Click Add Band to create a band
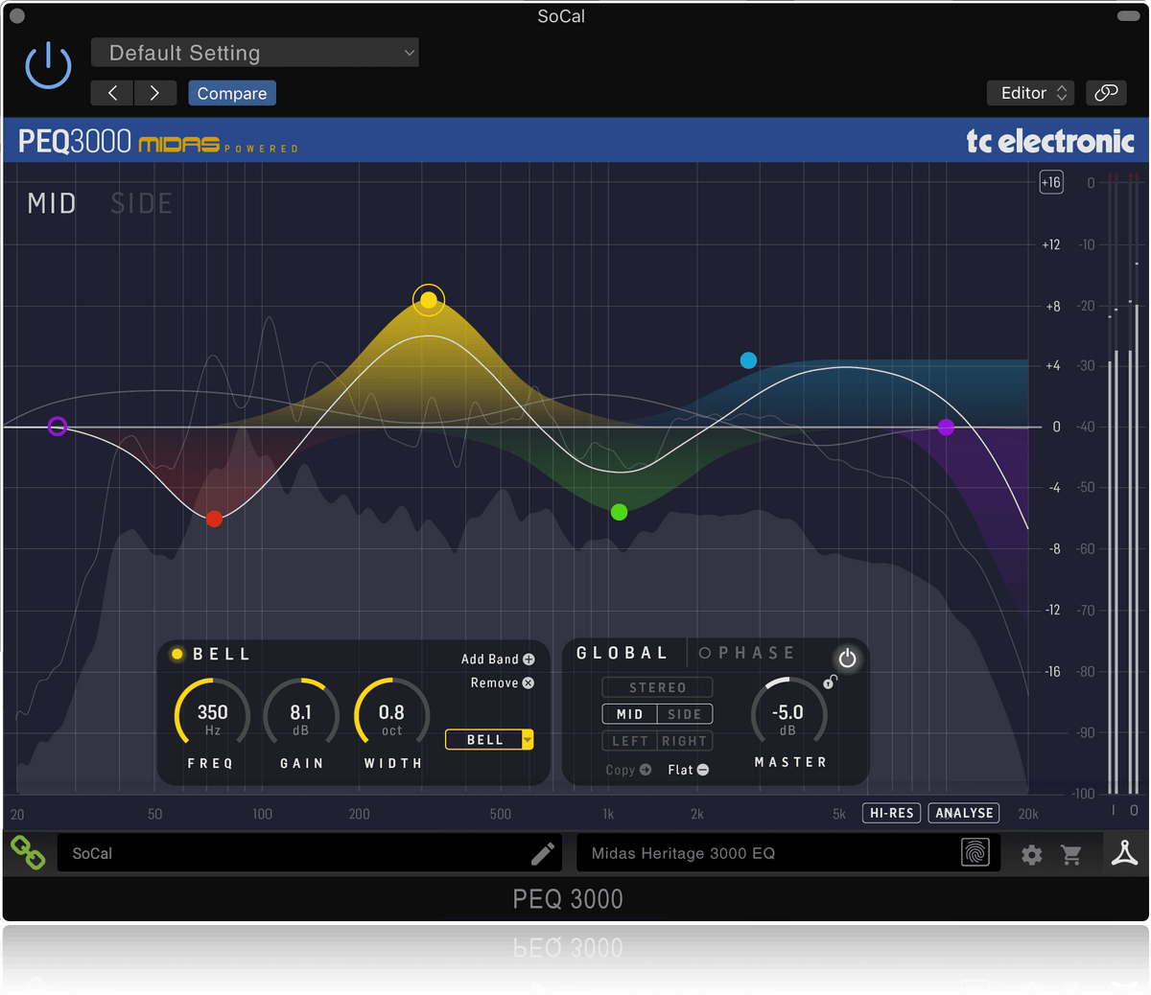1151x995 pixels. click(498, 659)
